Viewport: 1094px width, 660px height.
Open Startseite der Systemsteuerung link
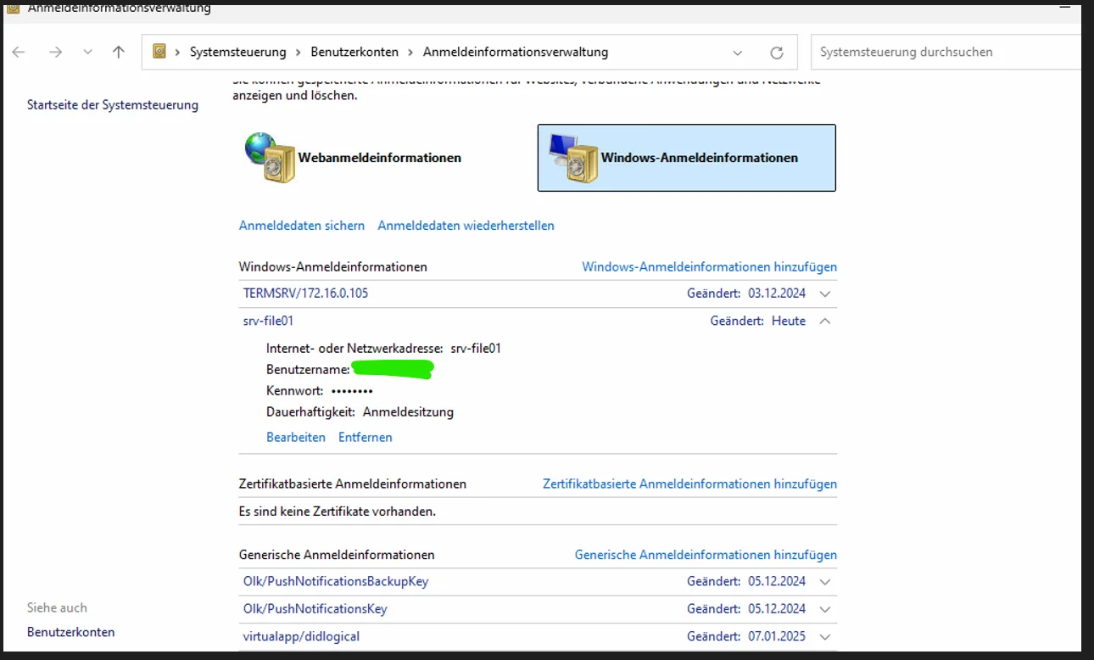pyautogui.click(x=113, y=105)
